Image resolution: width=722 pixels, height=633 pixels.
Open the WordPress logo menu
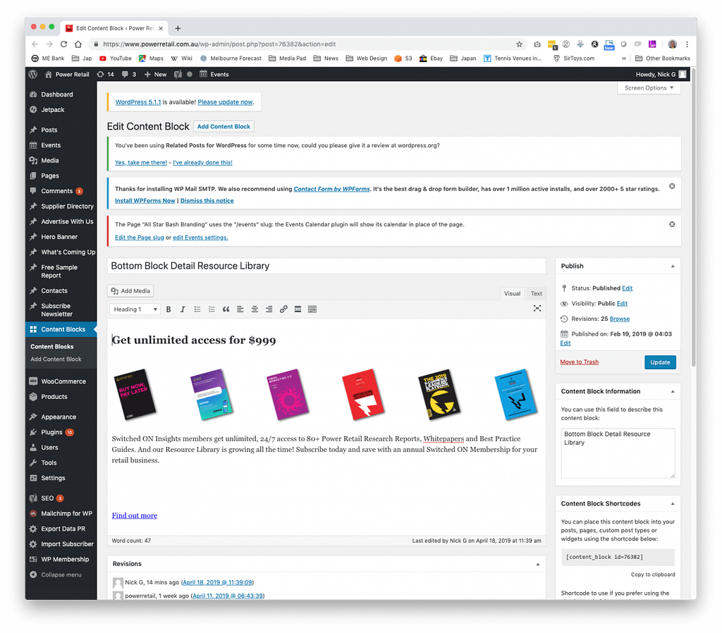[x=32, y=74]
